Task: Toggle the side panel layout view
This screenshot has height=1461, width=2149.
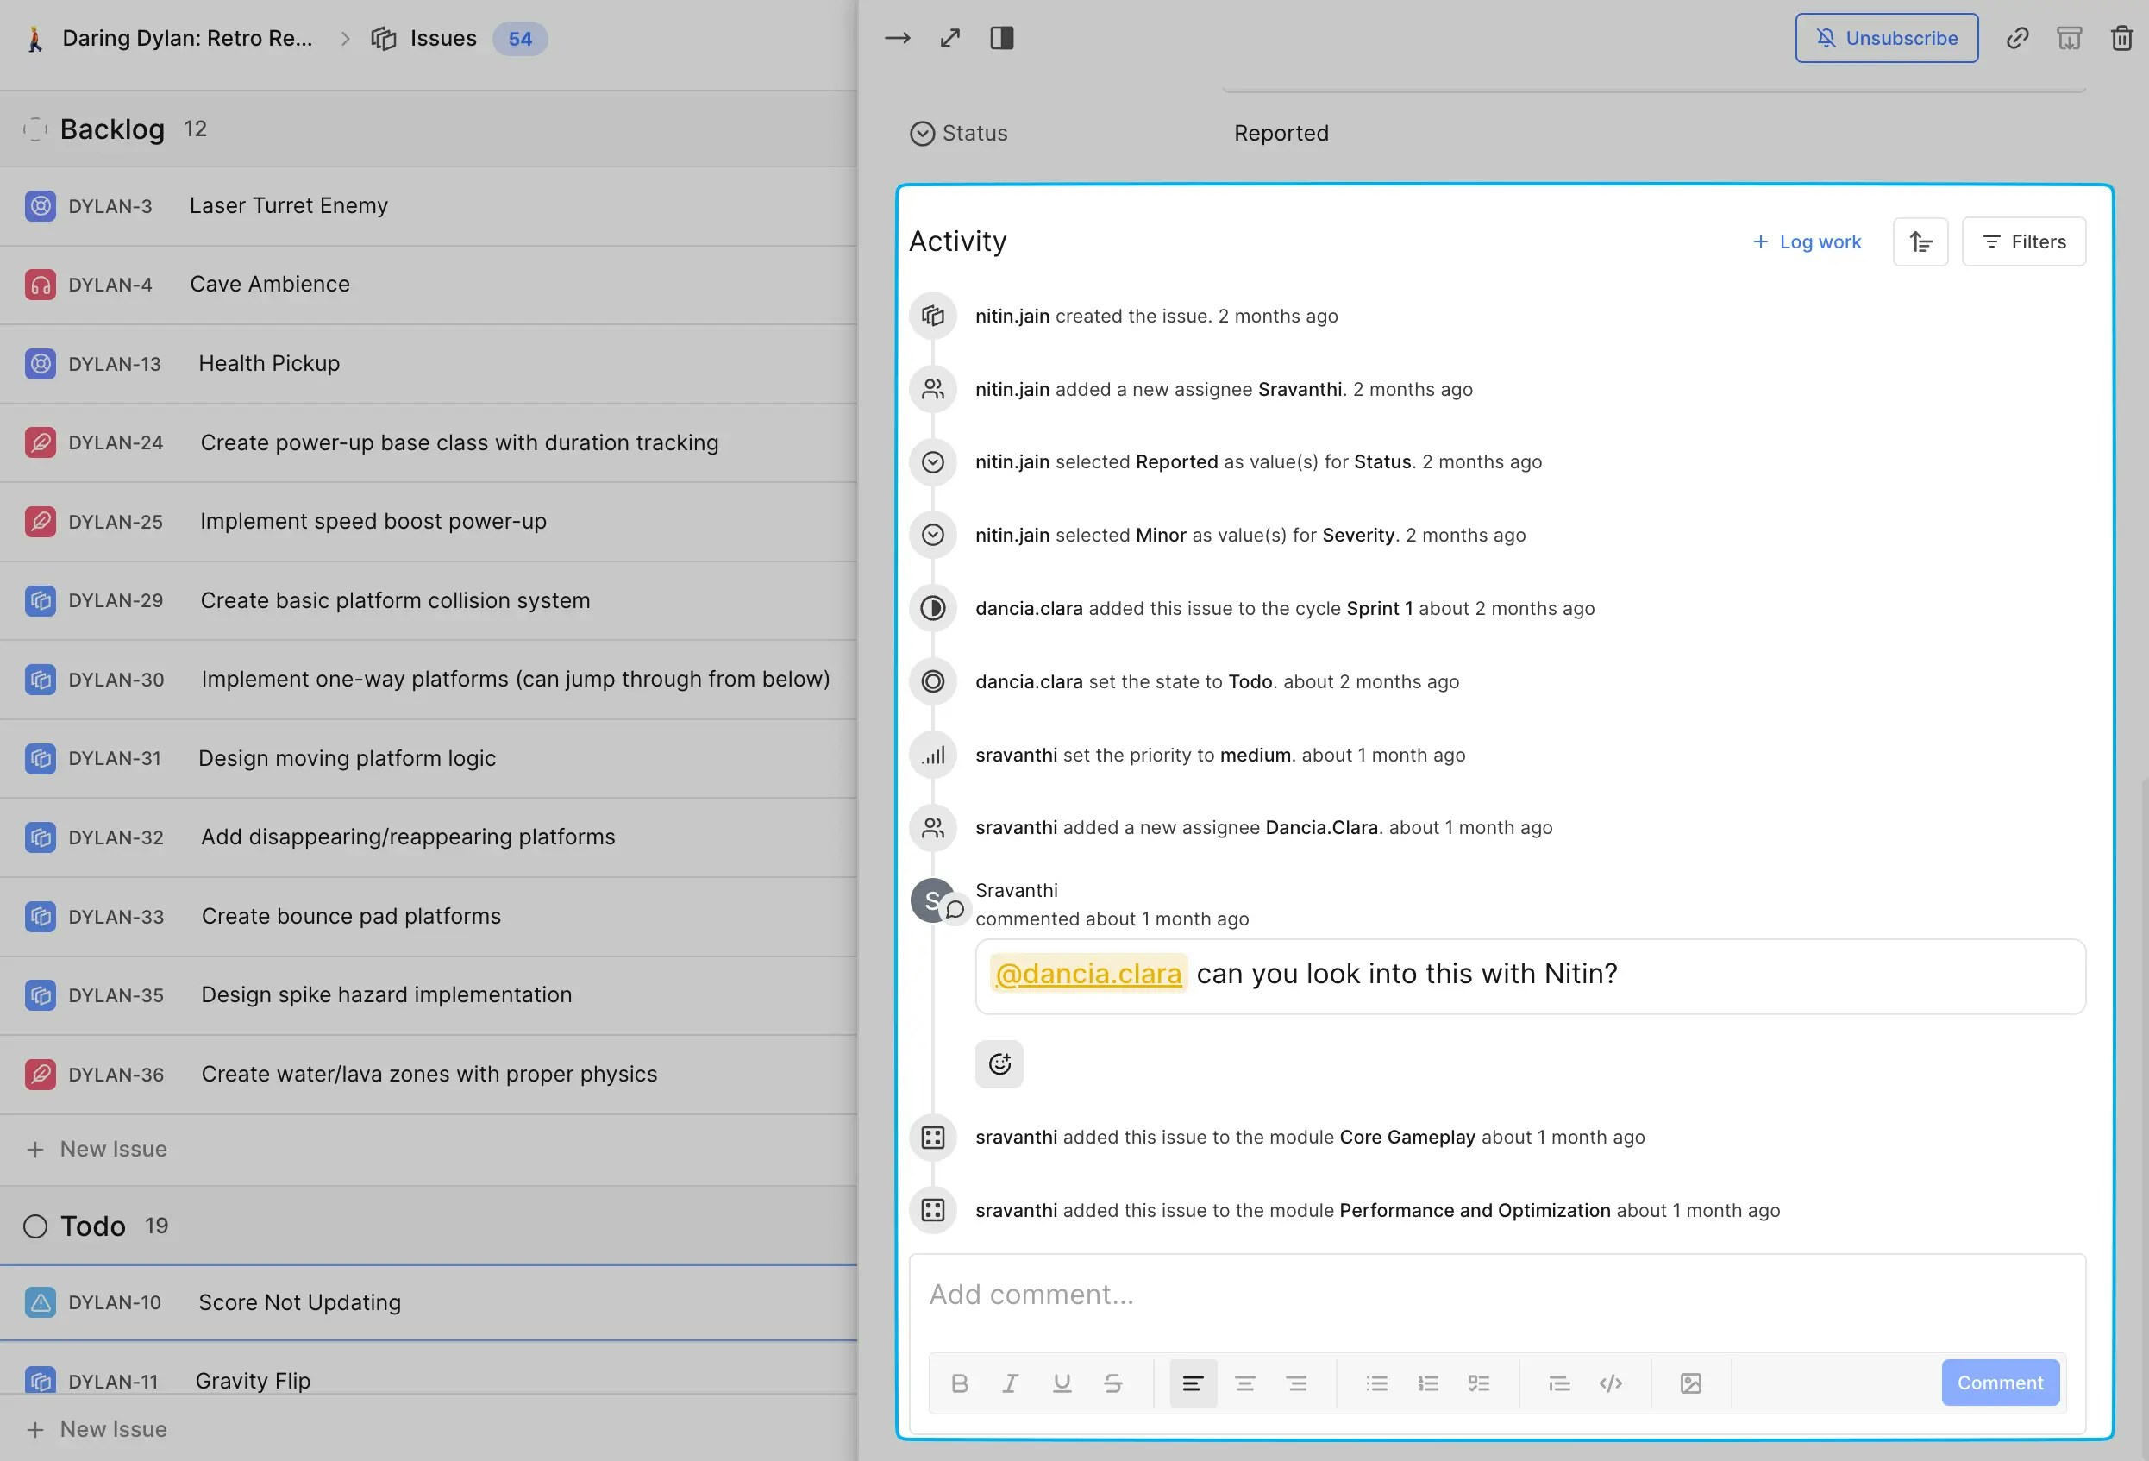Action: click(1002, 38)
